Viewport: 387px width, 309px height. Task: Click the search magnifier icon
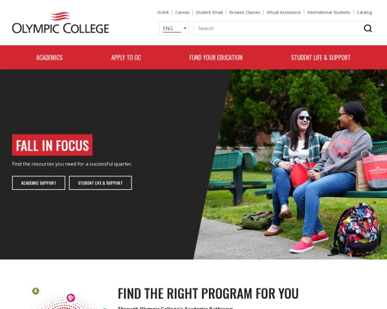[368, 28]
